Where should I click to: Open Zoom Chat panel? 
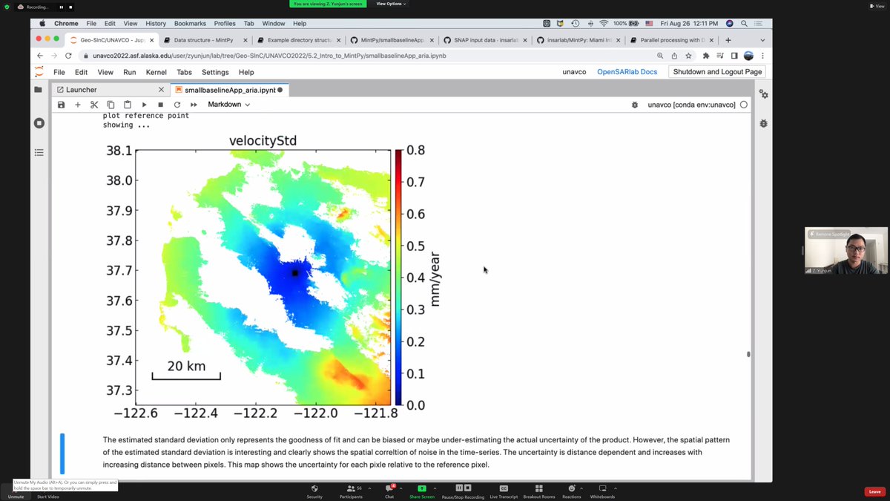[x=389, y=491]
